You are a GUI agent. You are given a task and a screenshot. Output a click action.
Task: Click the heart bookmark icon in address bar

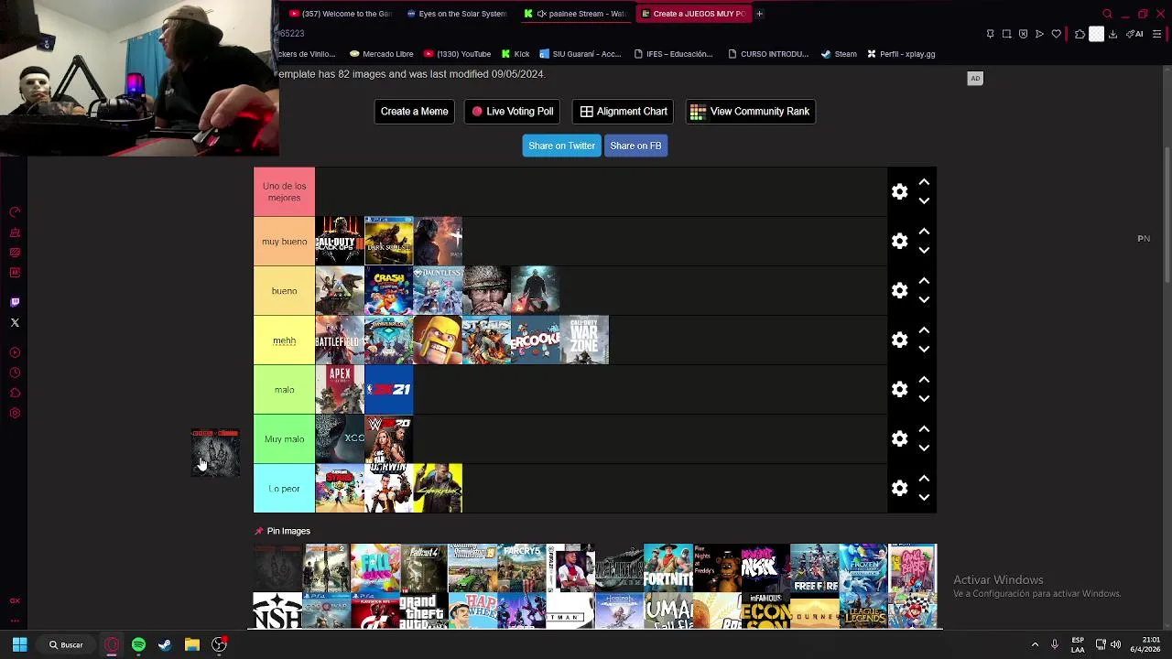[x=1056, y=34]
